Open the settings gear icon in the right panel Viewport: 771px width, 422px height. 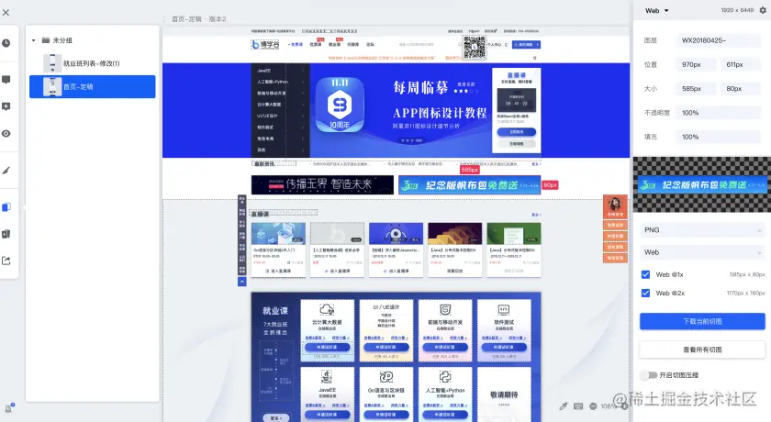(x=763, y=10)
